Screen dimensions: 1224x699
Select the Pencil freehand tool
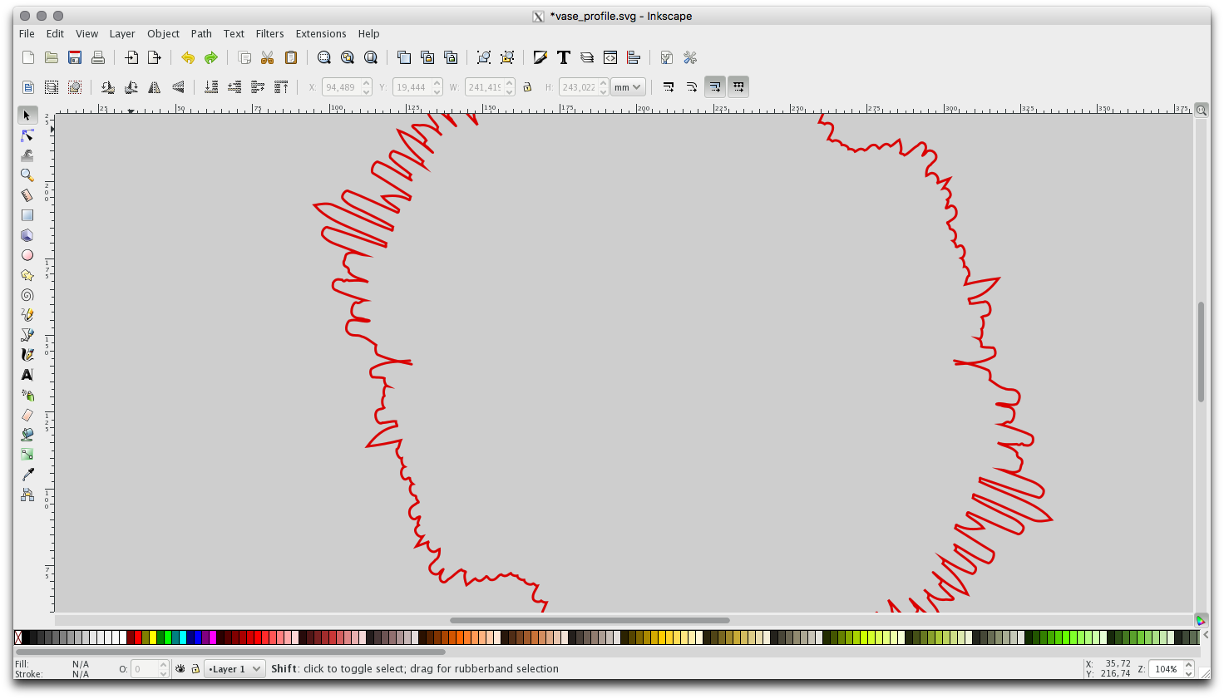pos(27,315)
